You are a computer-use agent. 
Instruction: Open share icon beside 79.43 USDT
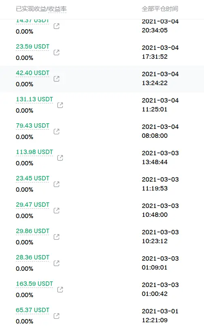point(57,131)
